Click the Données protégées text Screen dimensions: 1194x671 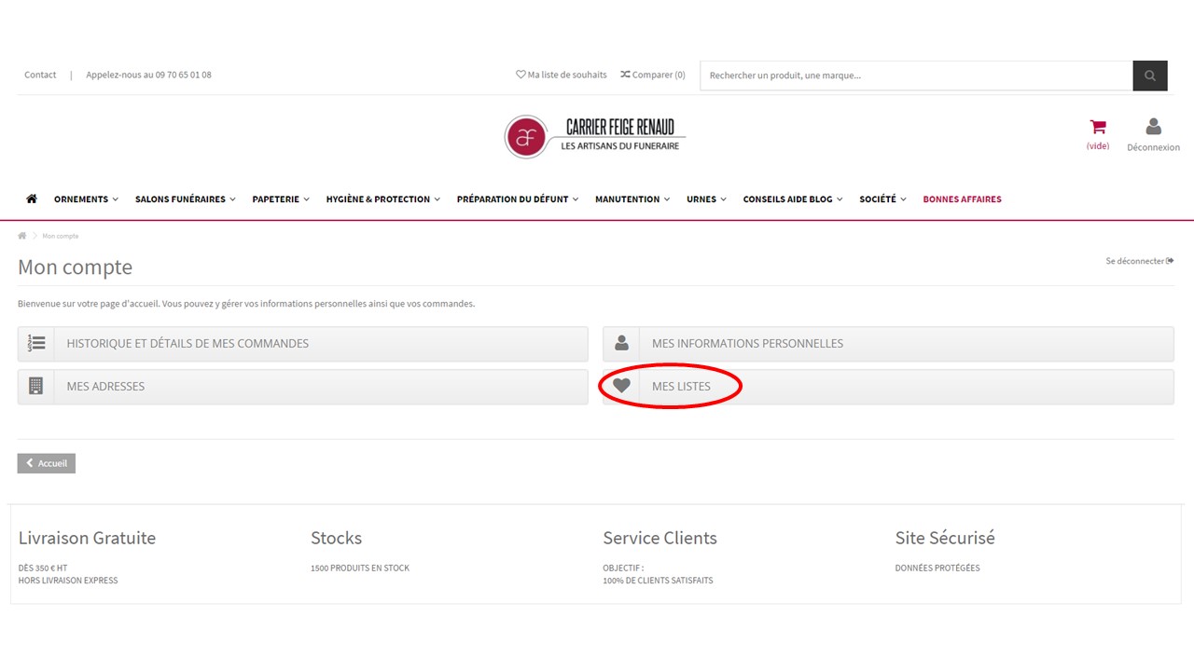click(x=937, y=568)
